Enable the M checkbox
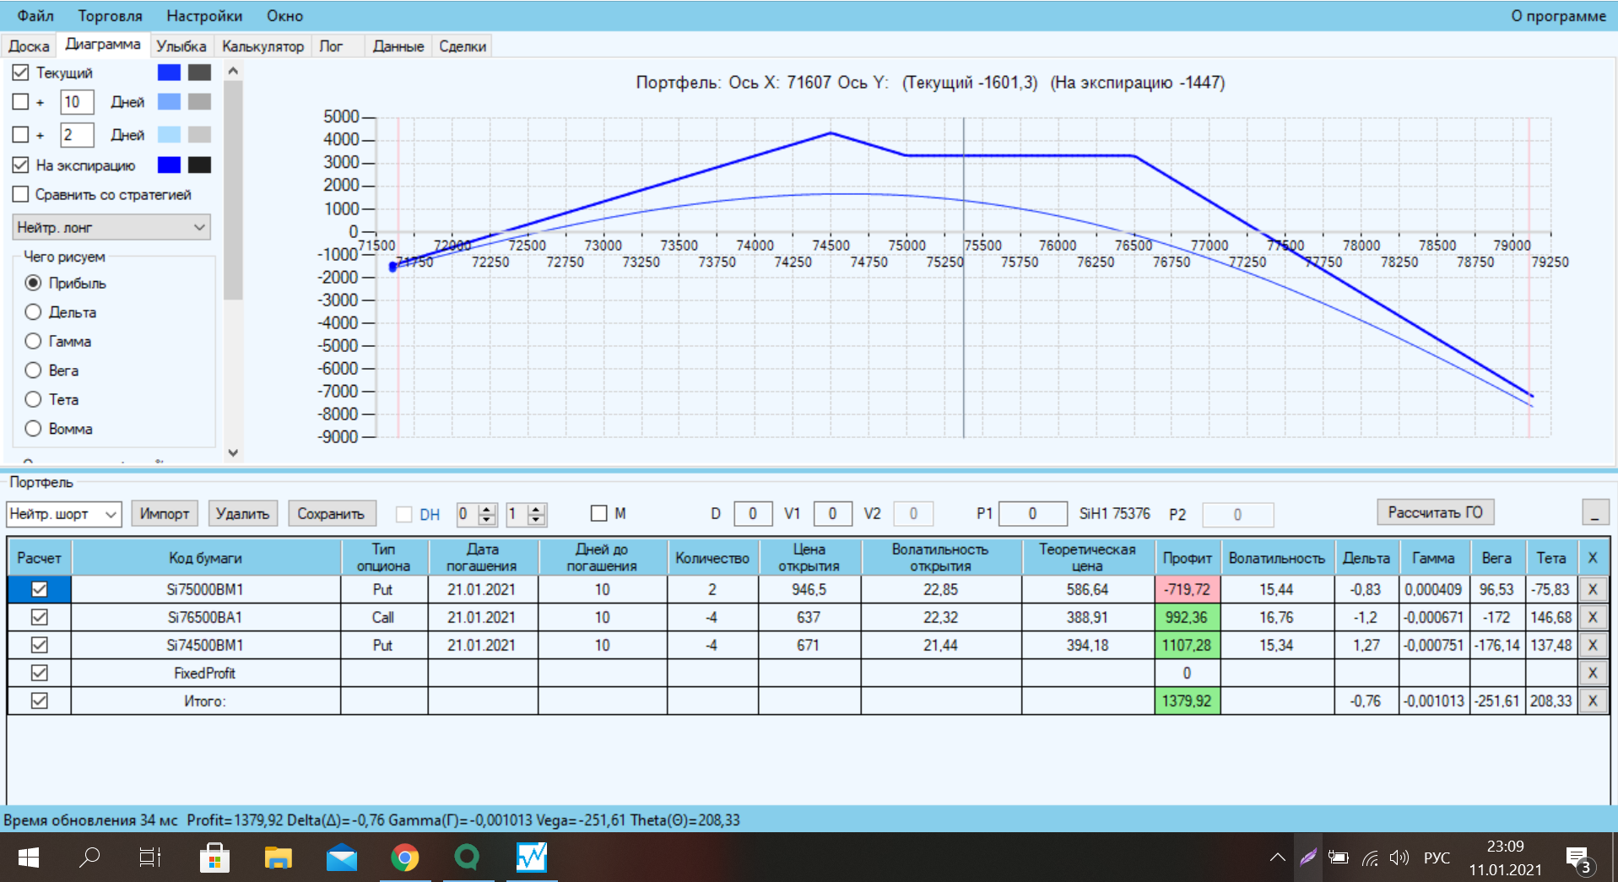 click(599, 513)
